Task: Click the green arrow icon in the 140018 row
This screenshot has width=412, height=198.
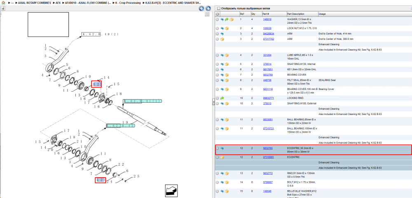Action: [x=227, y=19]
